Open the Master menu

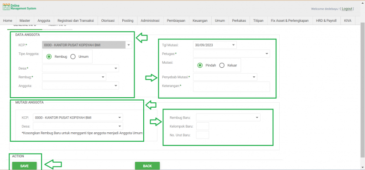[25, 20]
